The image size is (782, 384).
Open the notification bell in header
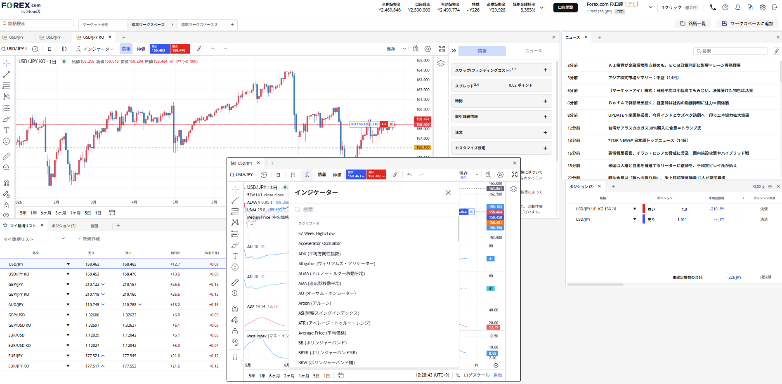pyautogui.click(x=737, y=7)
